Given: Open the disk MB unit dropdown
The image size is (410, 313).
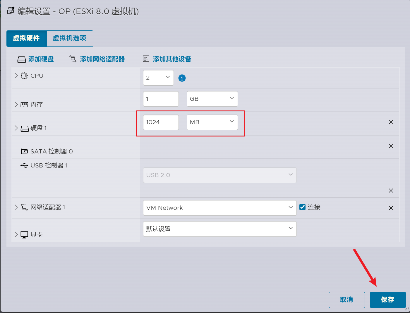Looking at the screenshot, I should click(212, 122).
